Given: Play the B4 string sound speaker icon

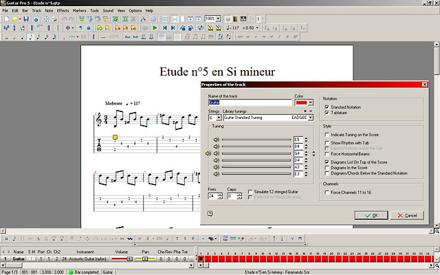Looking at the screenshot, I should [216, 146].
